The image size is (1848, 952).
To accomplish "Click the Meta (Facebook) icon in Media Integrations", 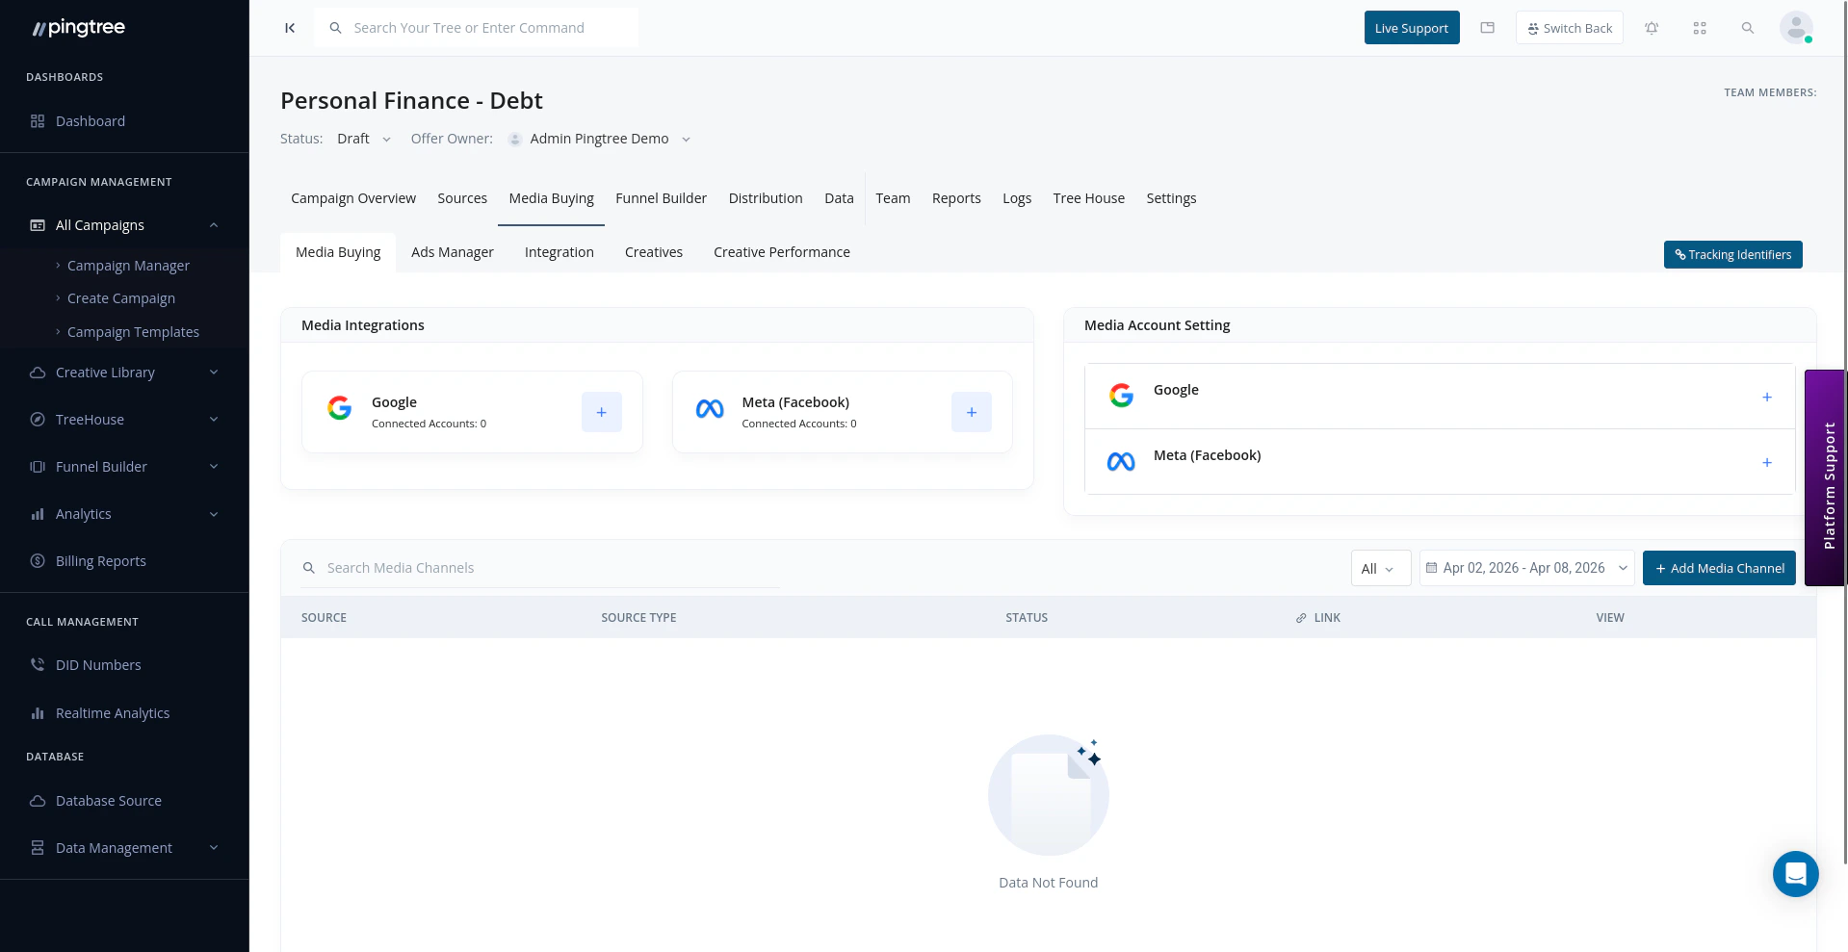I will pyautogui.click(x=709, y=409).
